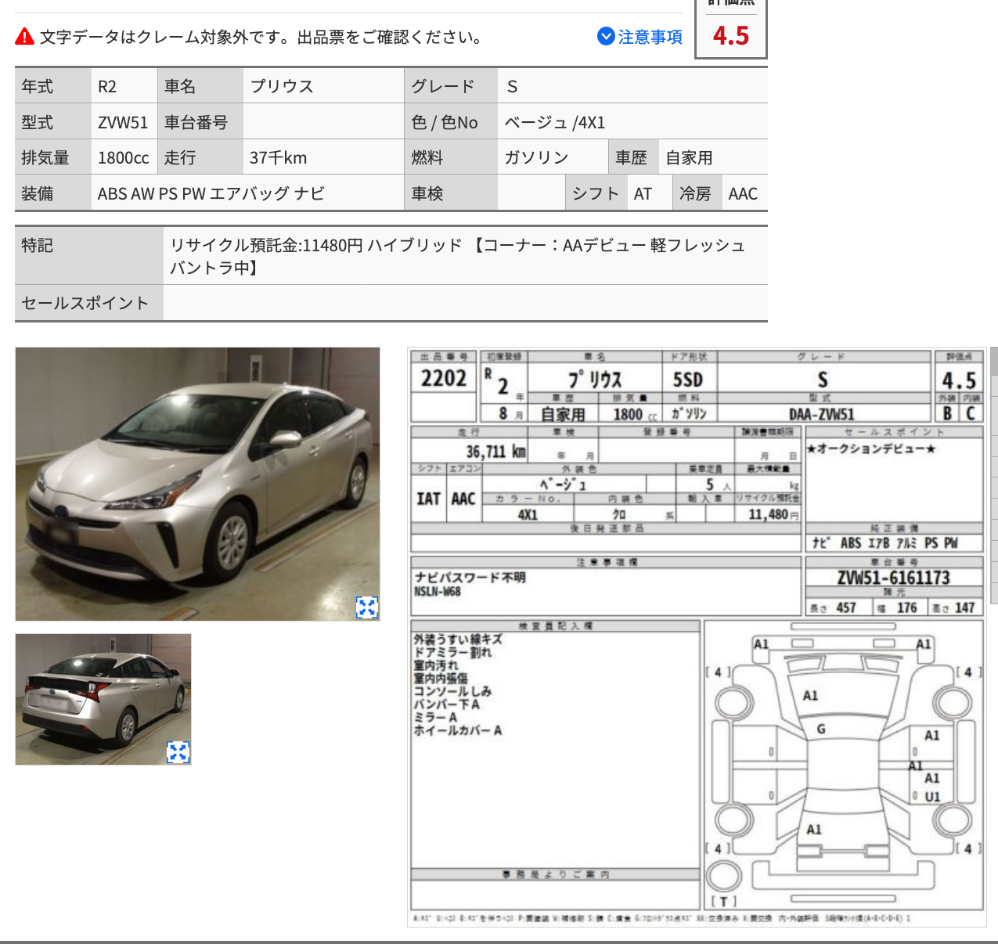Click the U1 mark on the damage diagram
998x944 pixels.
click(x=932, y=797)
